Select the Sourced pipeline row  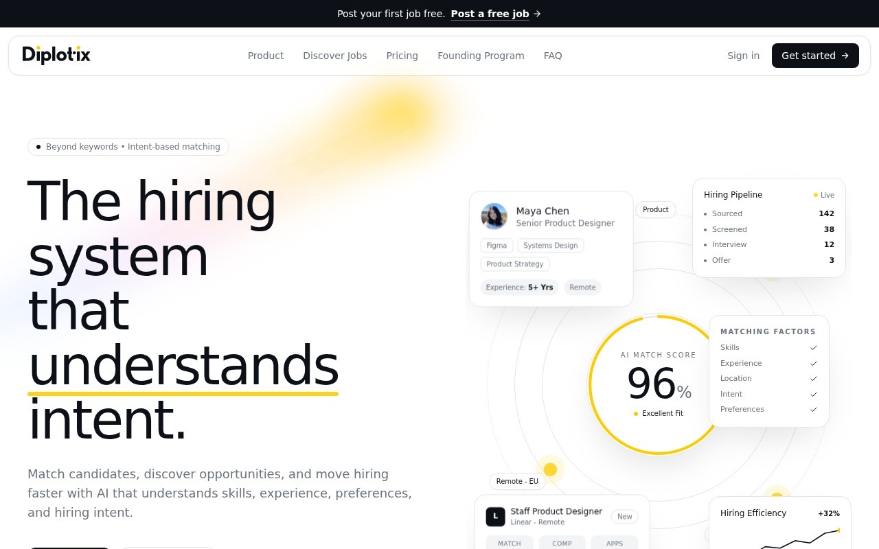tap(769, 213)
